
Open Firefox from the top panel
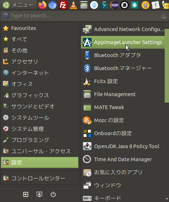[42, 5]
